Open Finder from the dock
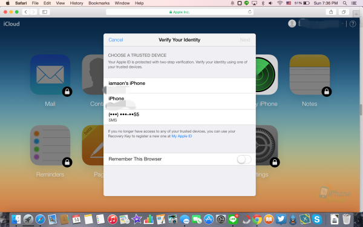 16,219
